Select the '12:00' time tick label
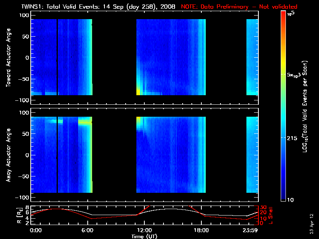This screenshot has height=239, width=319. coord(144,230)
